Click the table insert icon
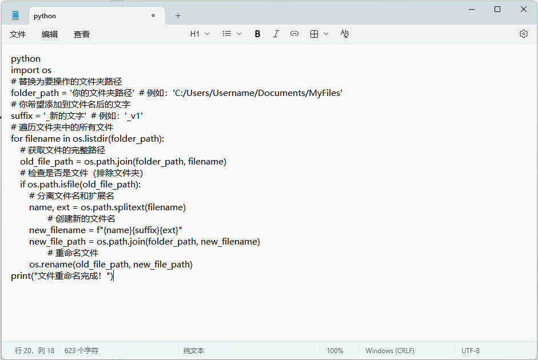The height and width of the screenshot is (360, 538). (314, 34)
